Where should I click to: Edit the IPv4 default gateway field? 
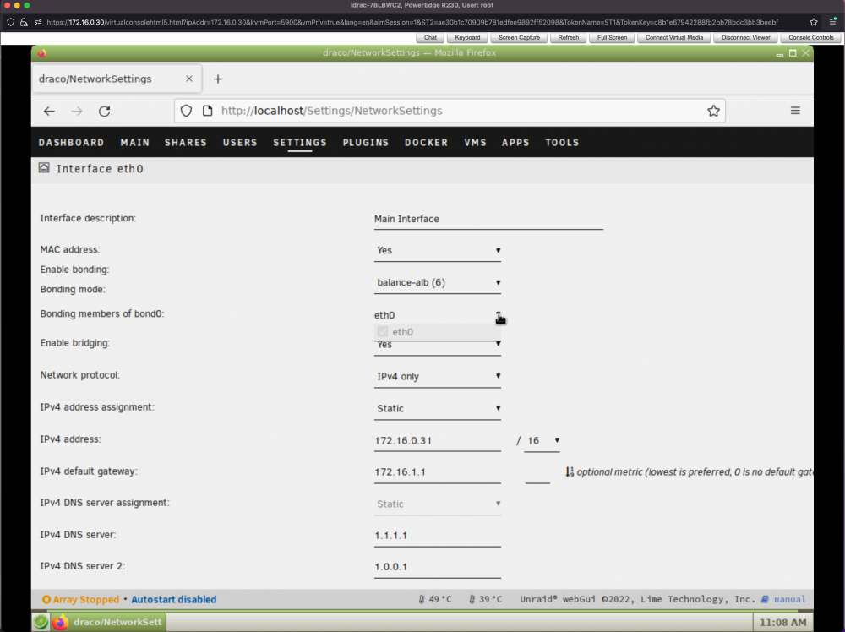click(437, 472)
